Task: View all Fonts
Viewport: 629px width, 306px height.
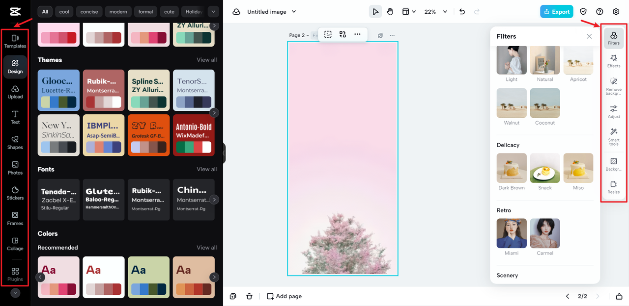Action: [206, 169]
